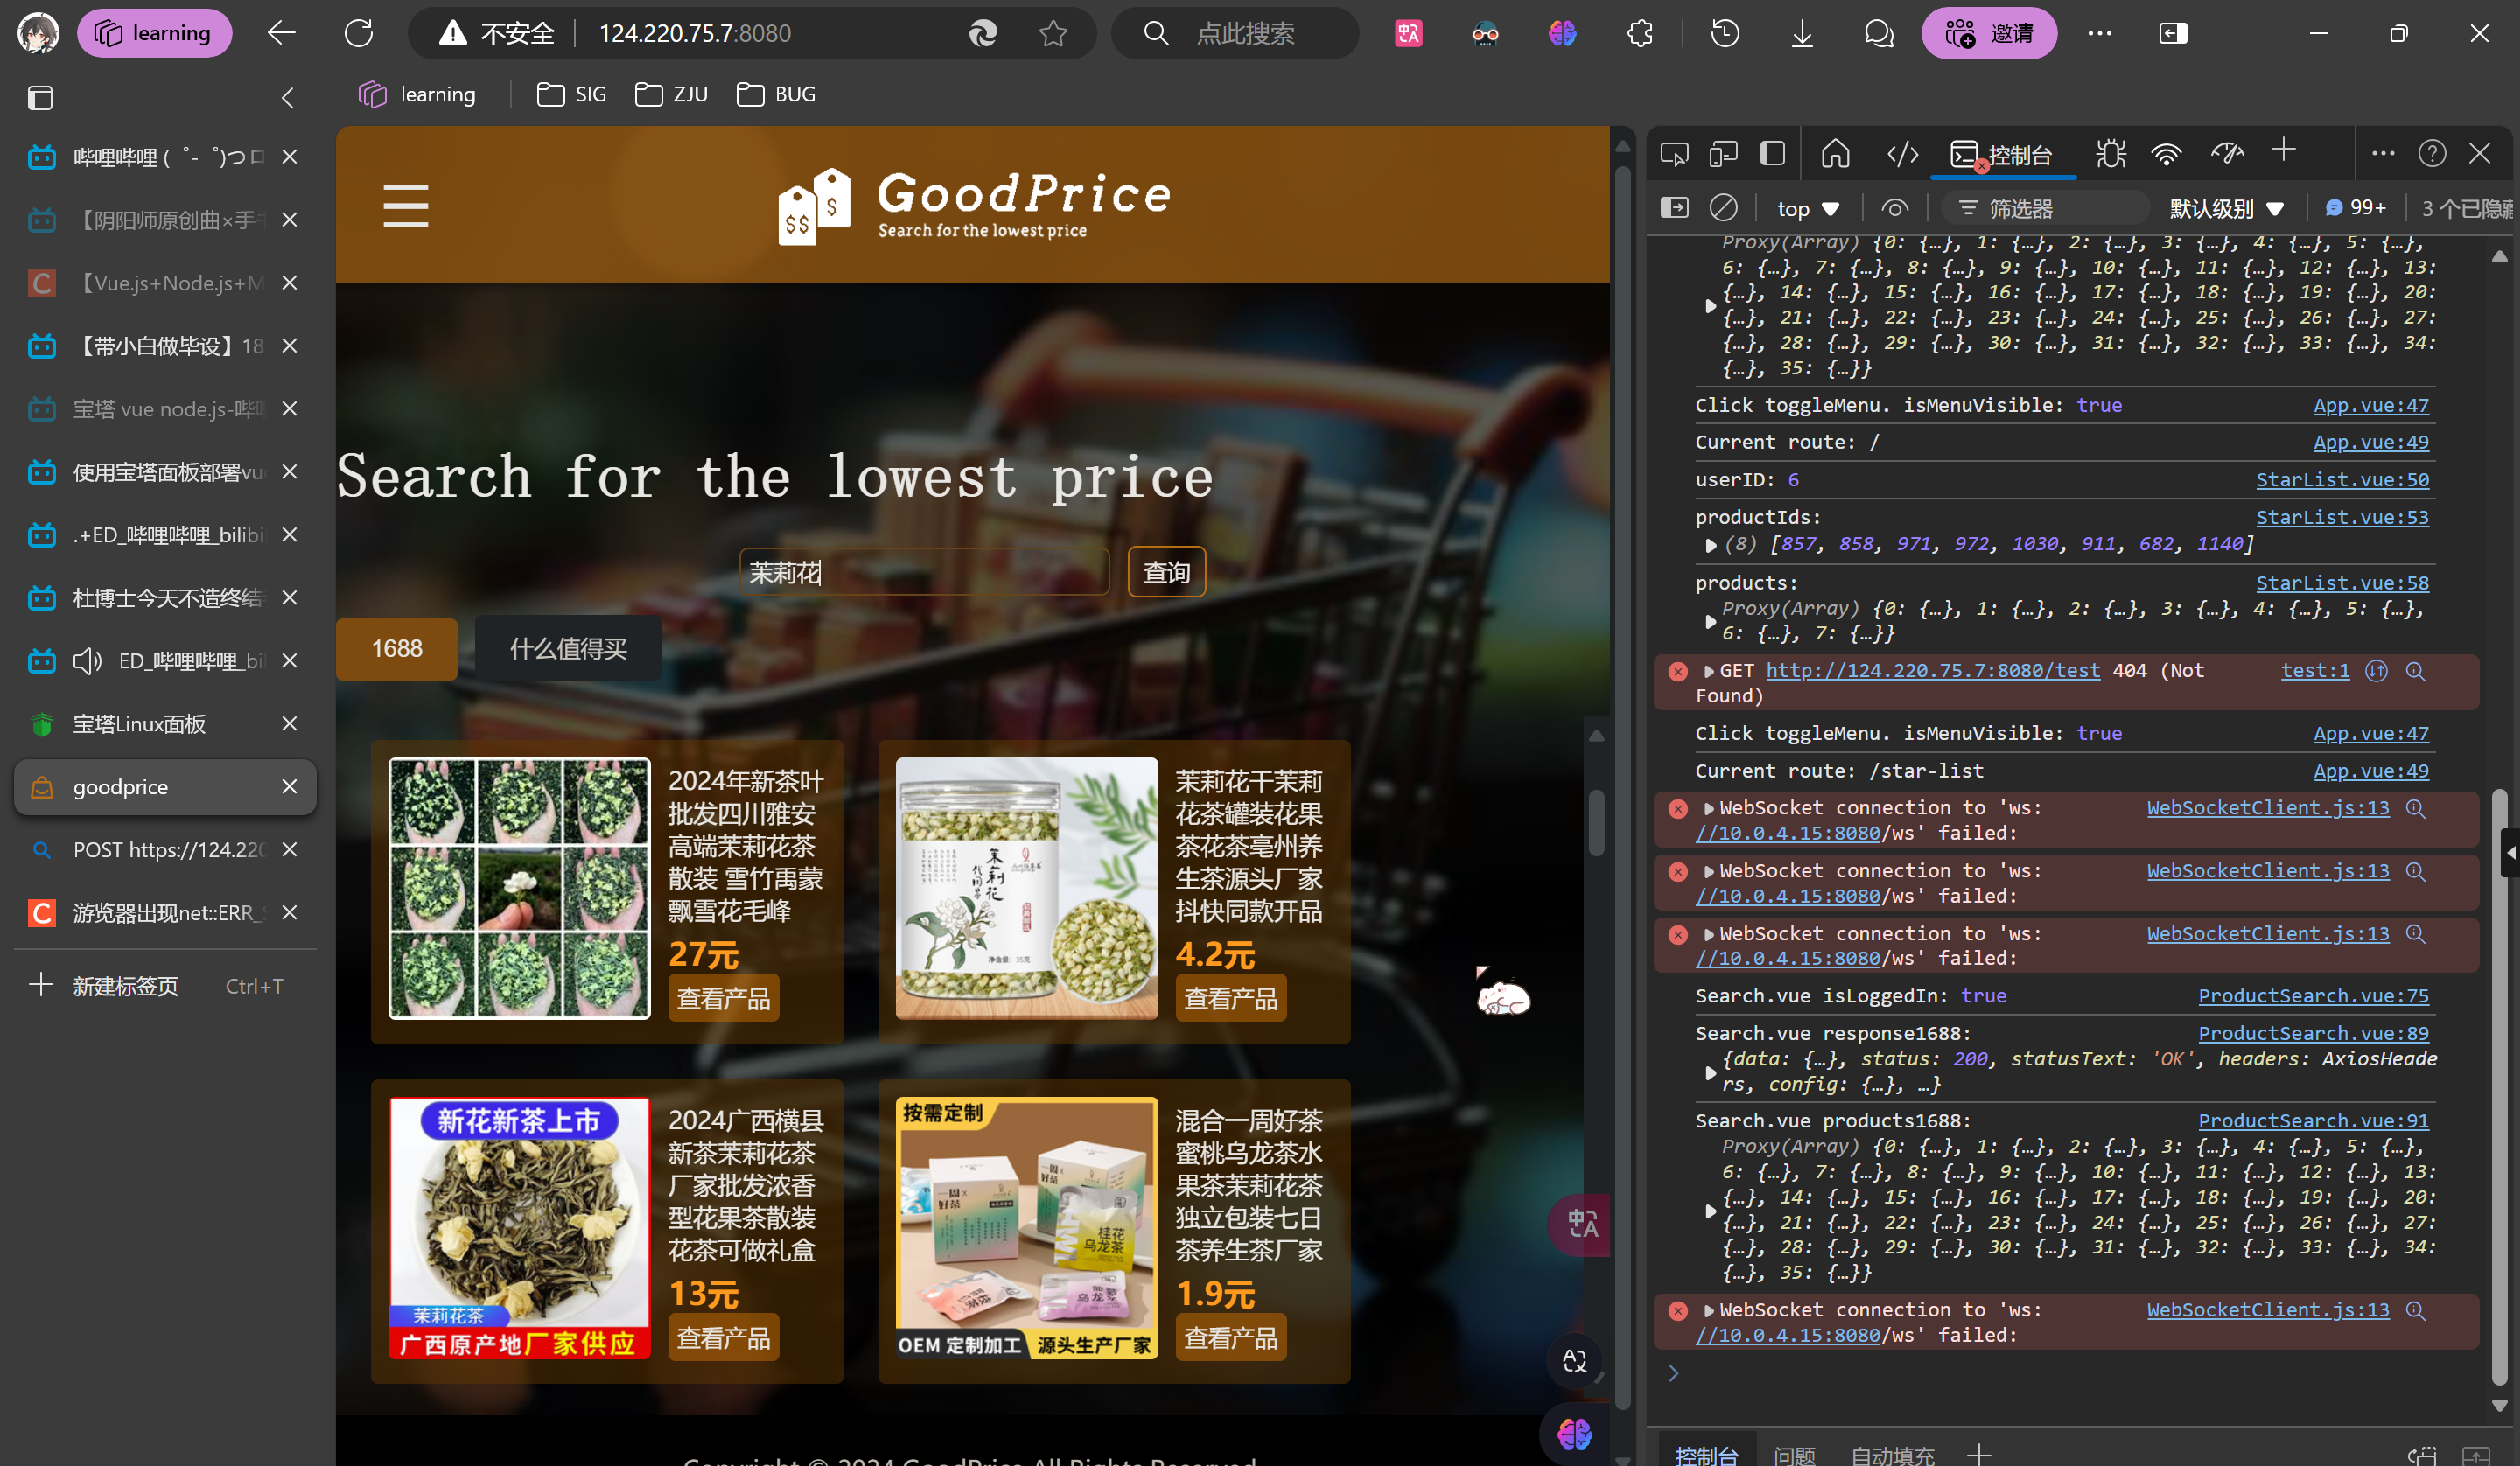Open the Elements panel code icon
This screenshot has height=1466, width=2520.
1902,154
